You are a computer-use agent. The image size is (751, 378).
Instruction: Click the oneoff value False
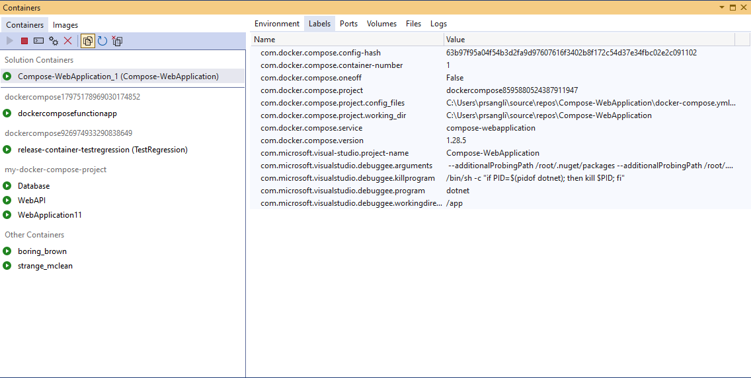click(455, 78)
